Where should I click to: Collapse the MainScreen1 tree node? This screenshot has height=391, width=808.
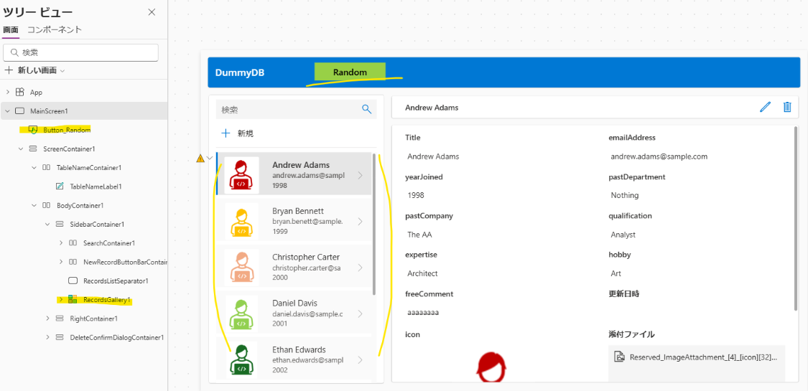pyautogui.click(x=7, y=111)
